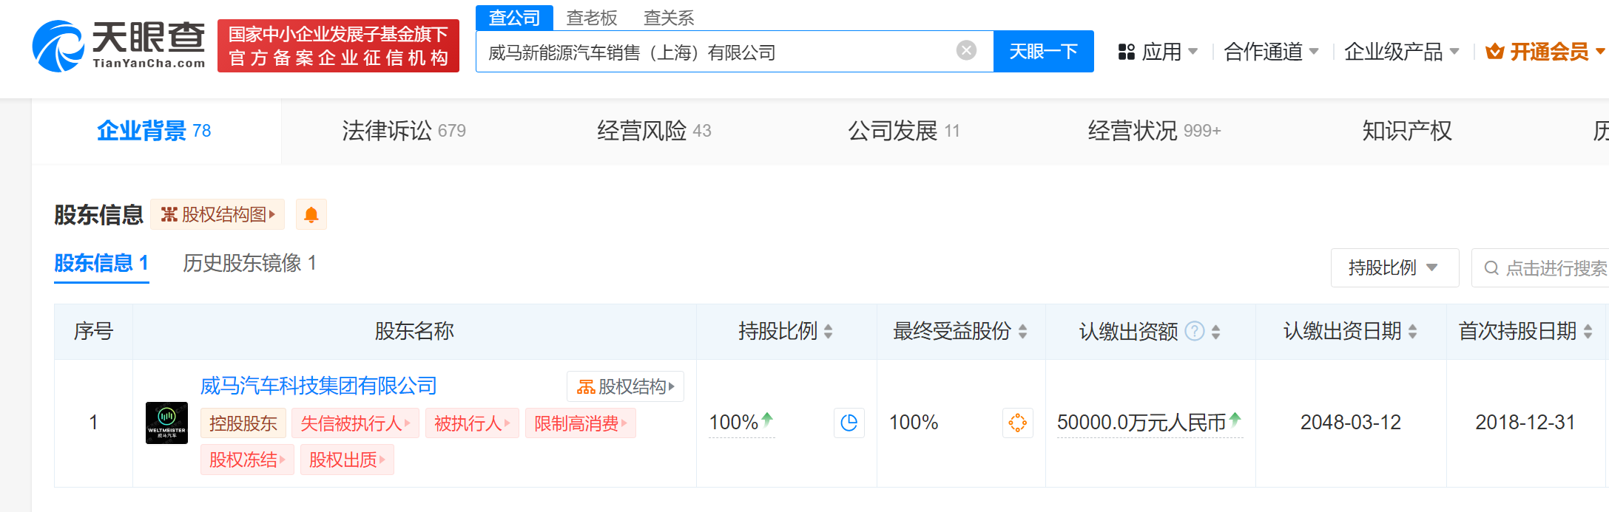Click help icon beside 认缴出资额
The width and height of the screenshot is (1609, 512).
click(x=1194, y=332)
